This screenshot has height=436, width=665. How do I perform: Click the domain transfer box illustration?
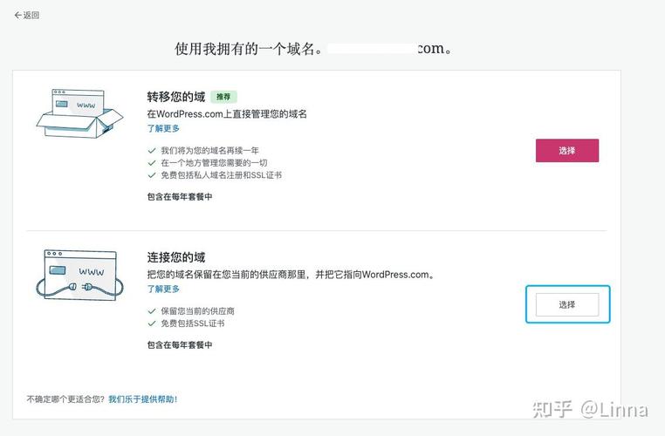click(79, 113)
